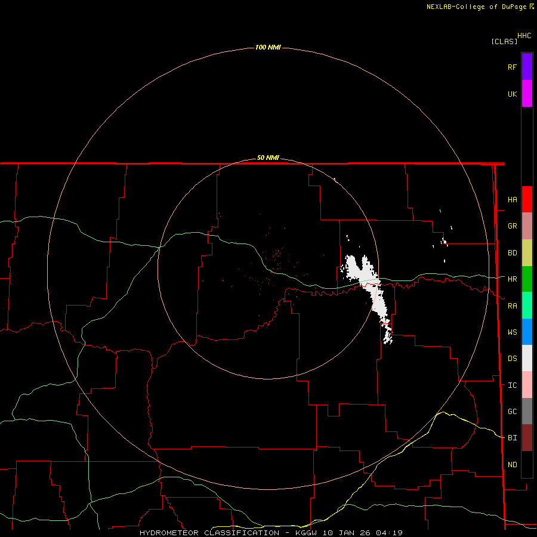The image size is (537, 537).
Task: Click the "NEXLAB-College of DuPage" credit text
Action: tap(476, 7)
